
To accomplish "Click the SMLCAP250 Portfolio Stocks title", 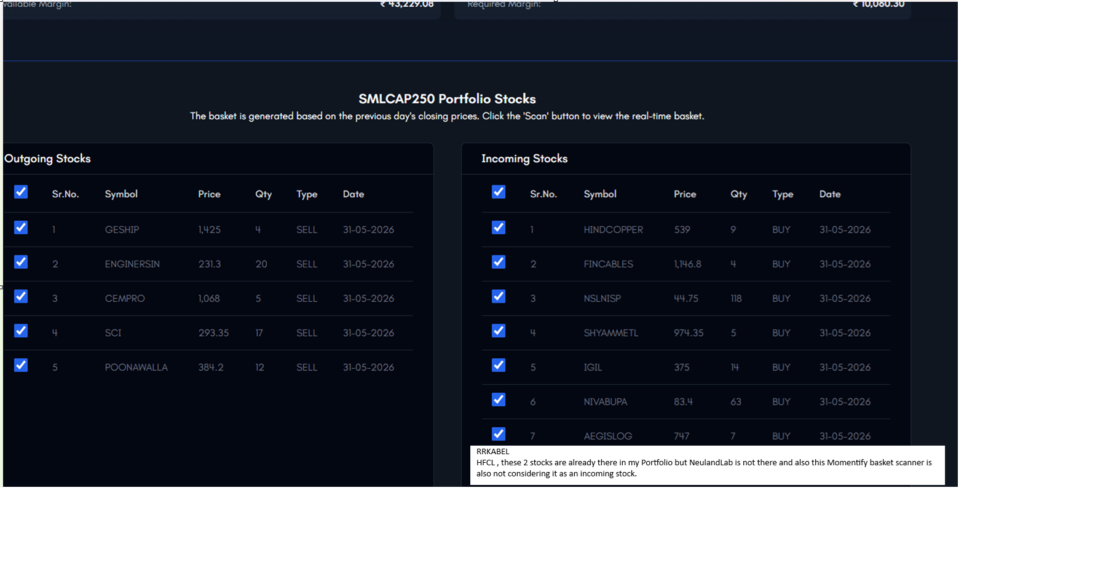I will click(447, 99).
